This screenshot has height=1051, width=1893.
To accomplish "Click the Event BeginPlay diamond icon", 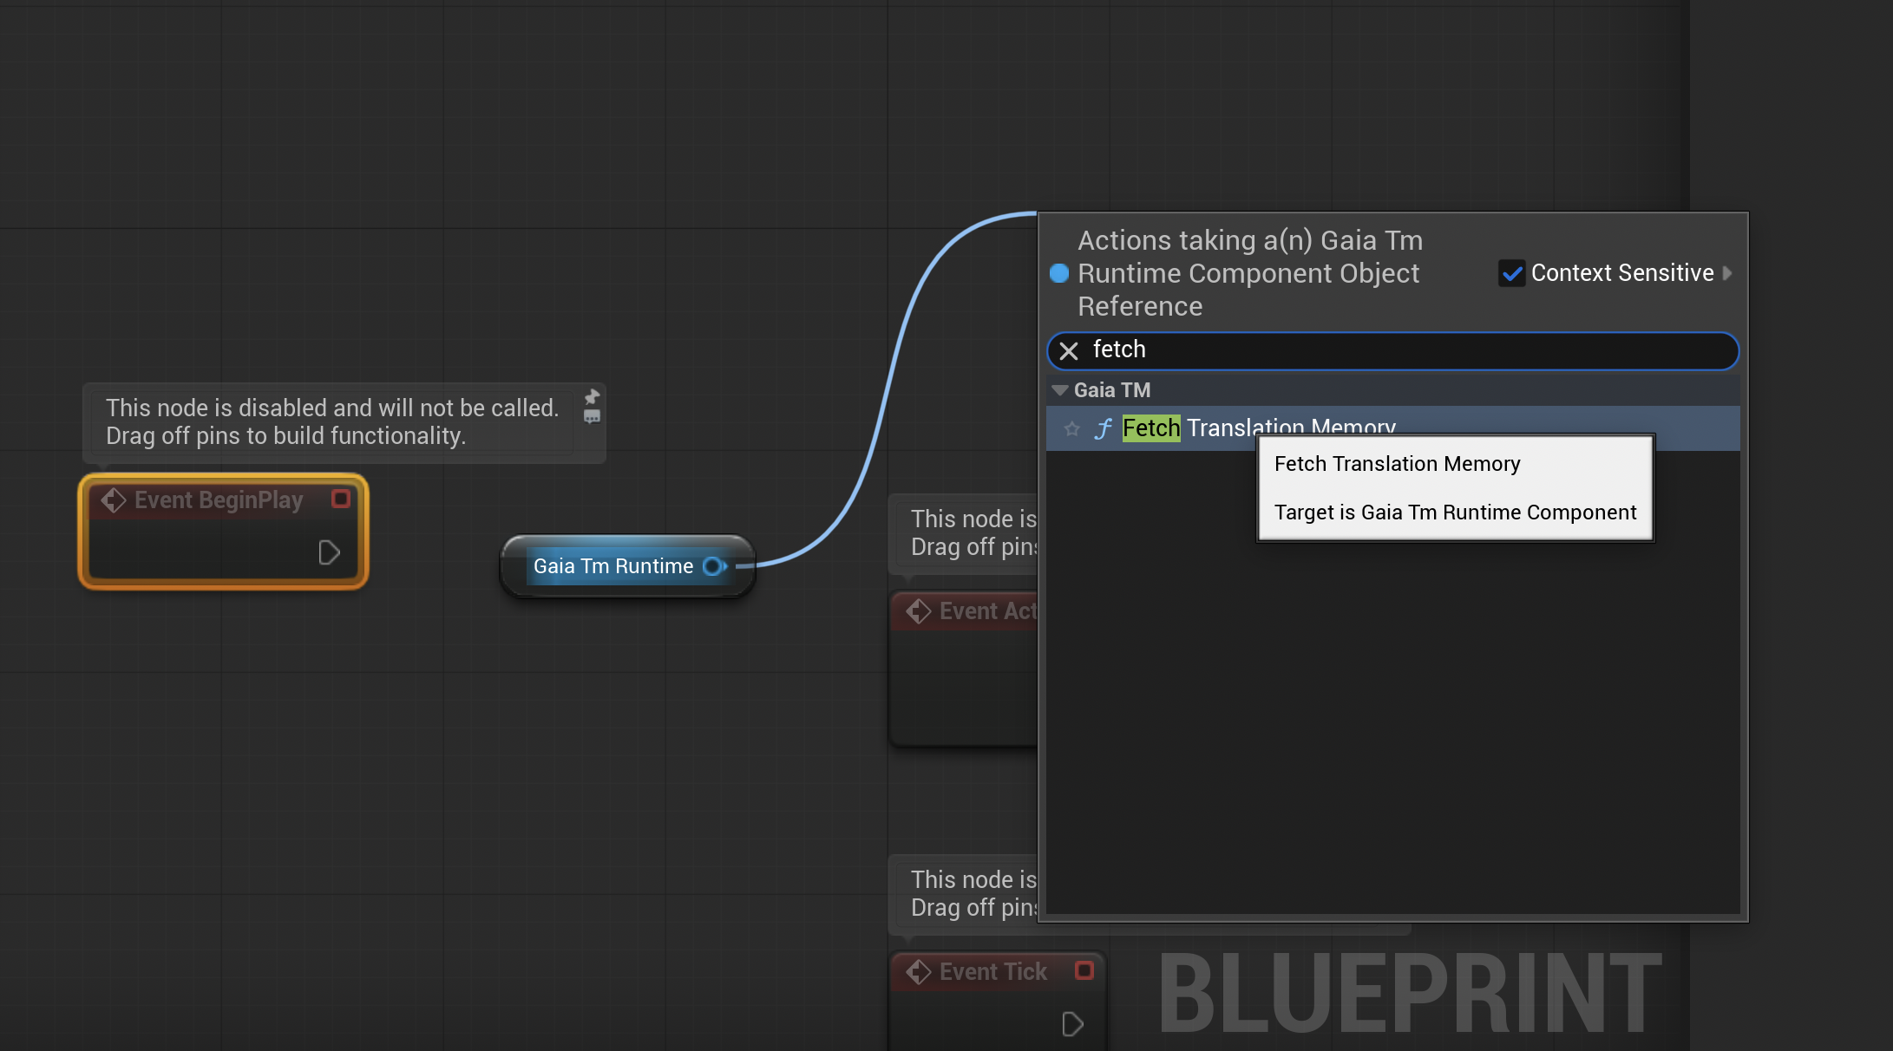I will pos(113,500).
